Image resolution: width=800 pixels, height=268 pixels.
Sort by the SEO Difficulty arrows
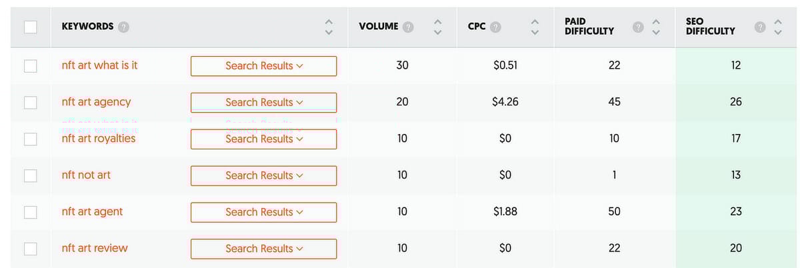point(777,27)
